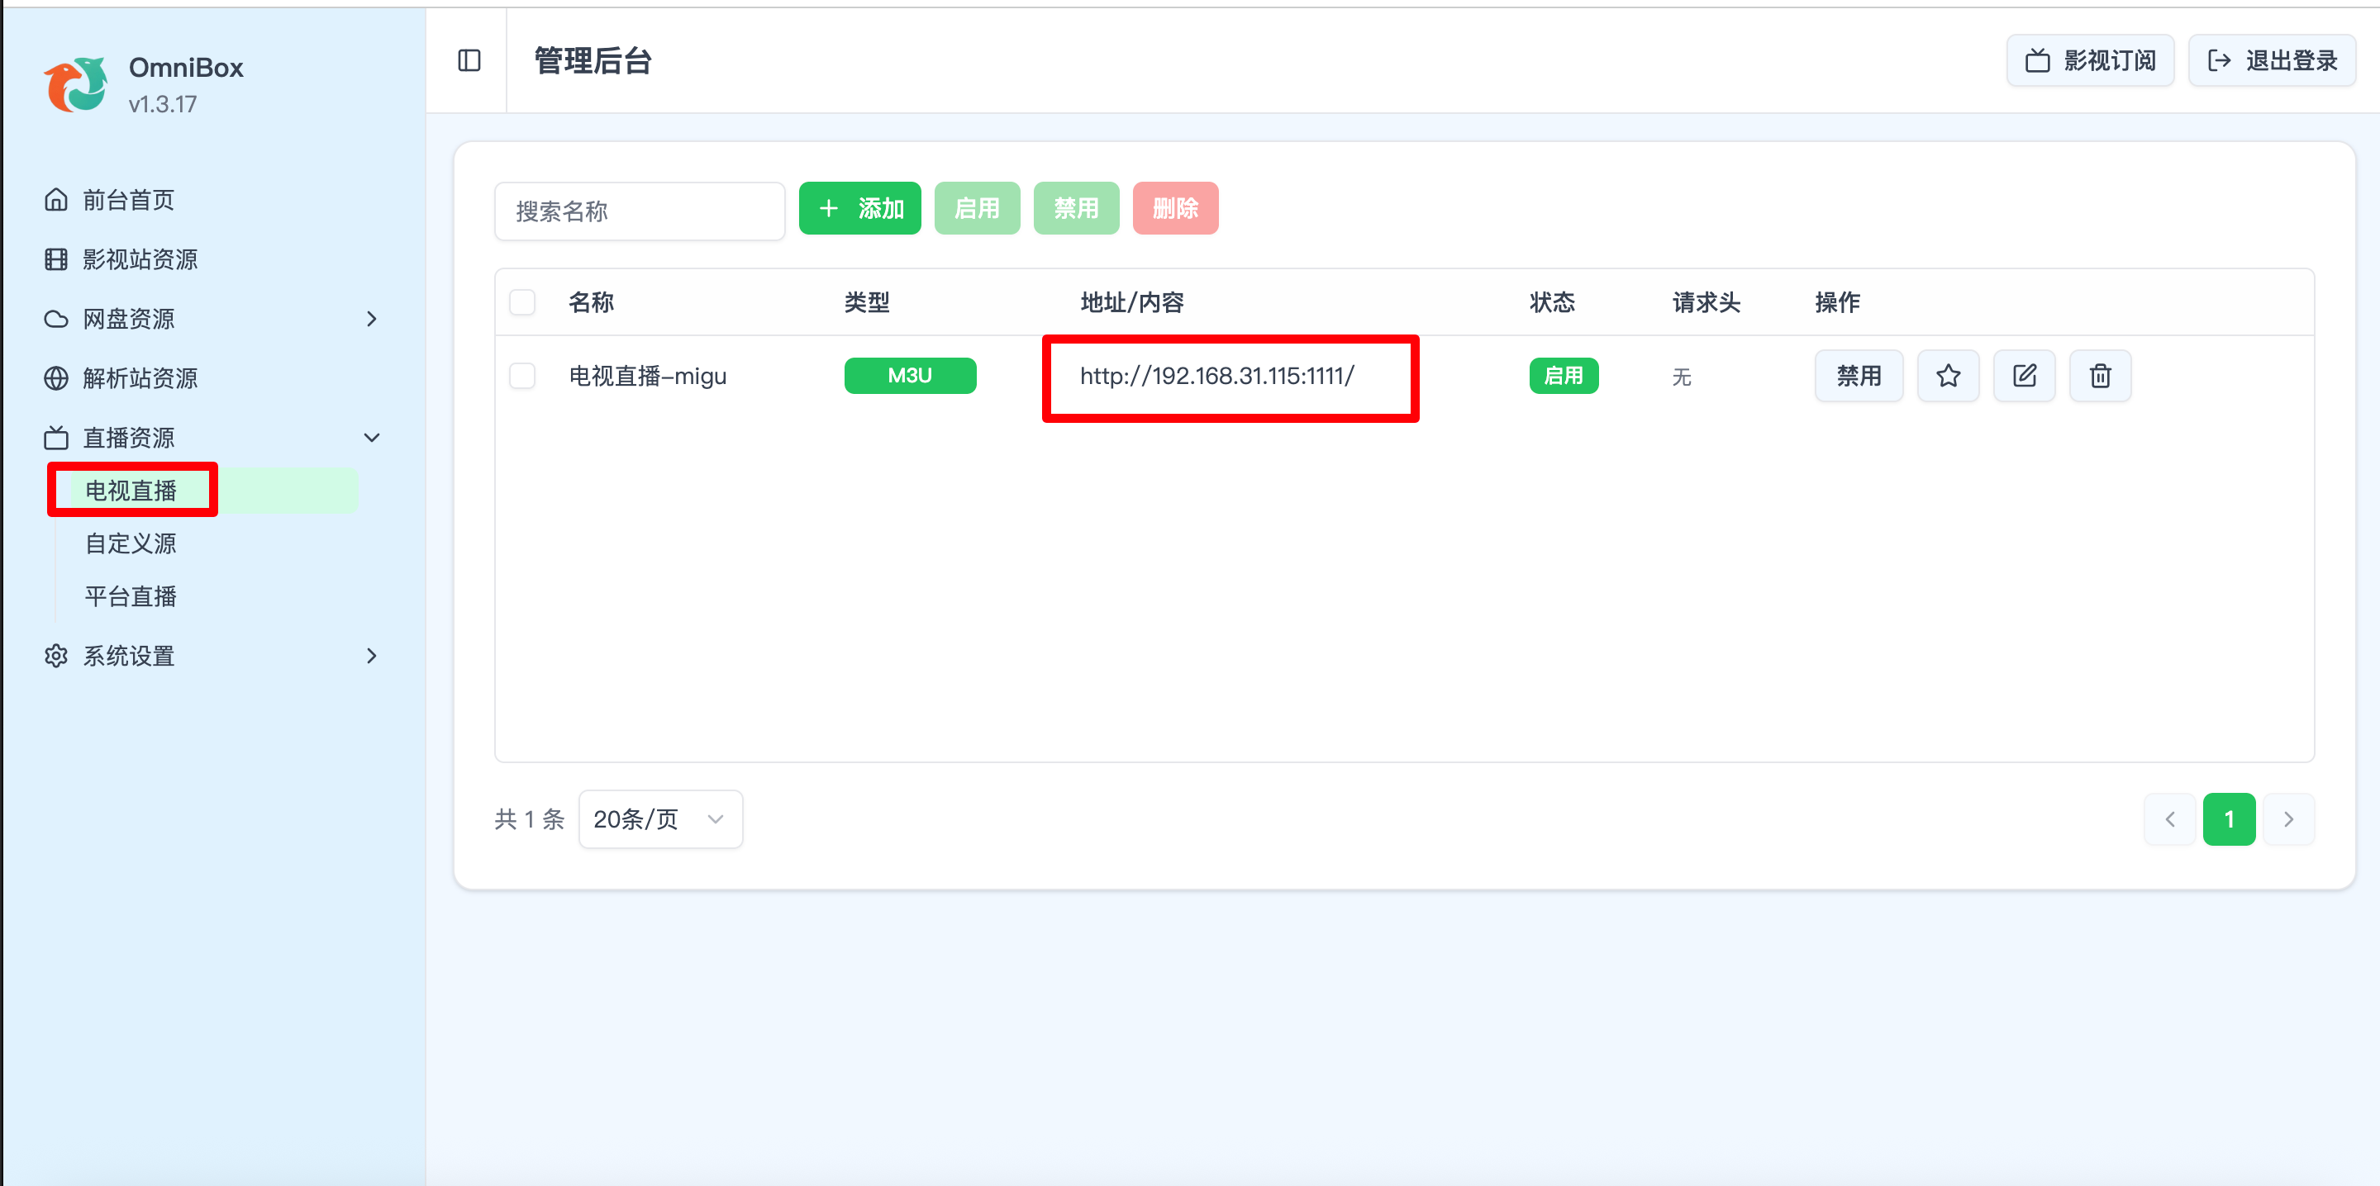The height and width of the screenshot is (1186, 2380).
Task: Open 前台首页 from the sidebar
Action: pos(128,201)
